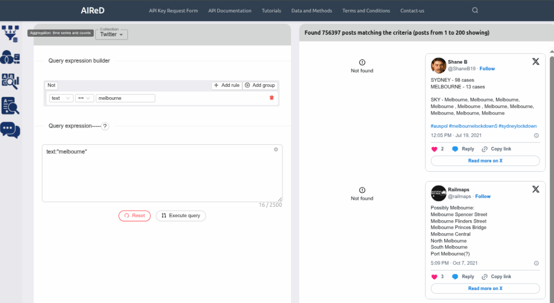554x303 pixels.
Task: Clear the query text with the small x icon
Action: click(x=276, y=150)
